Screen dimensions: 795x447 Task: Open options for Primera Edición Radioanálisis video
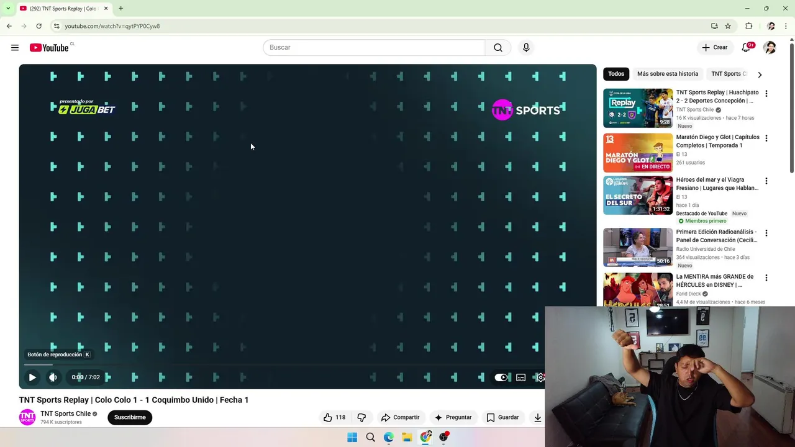[766, 233]
